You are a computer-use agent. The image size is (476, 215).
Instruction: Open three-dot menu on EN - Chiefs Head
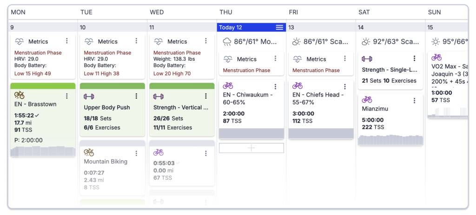click(x=345, y=87)
